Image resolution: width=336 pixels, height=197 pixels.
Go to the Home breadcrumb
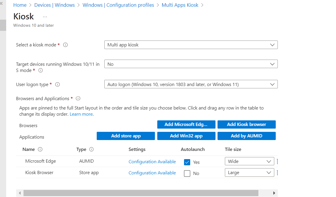20,5
